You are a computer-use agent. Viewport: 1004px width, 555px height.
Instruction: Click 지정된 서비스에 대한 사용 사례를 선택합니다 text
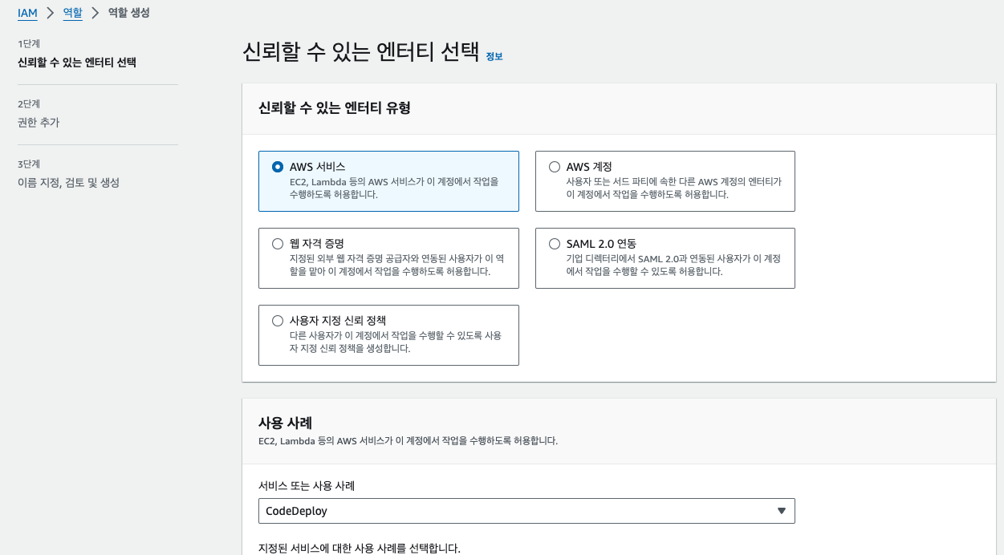pos(360,549)
